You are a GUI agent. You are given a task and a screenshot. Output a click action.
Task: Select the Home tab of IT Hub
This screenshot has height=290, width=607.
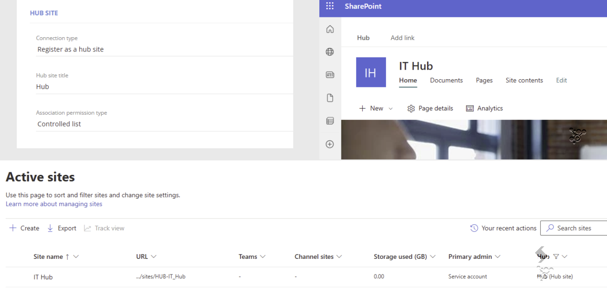[408, 80]
